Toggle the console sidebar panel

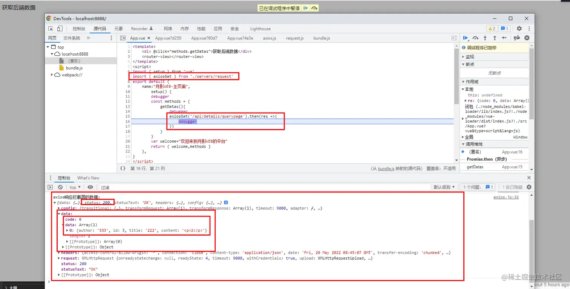(x=50, y=187)
